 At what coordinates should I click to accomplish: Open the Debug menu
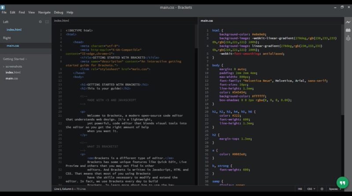tap(59, 12)
